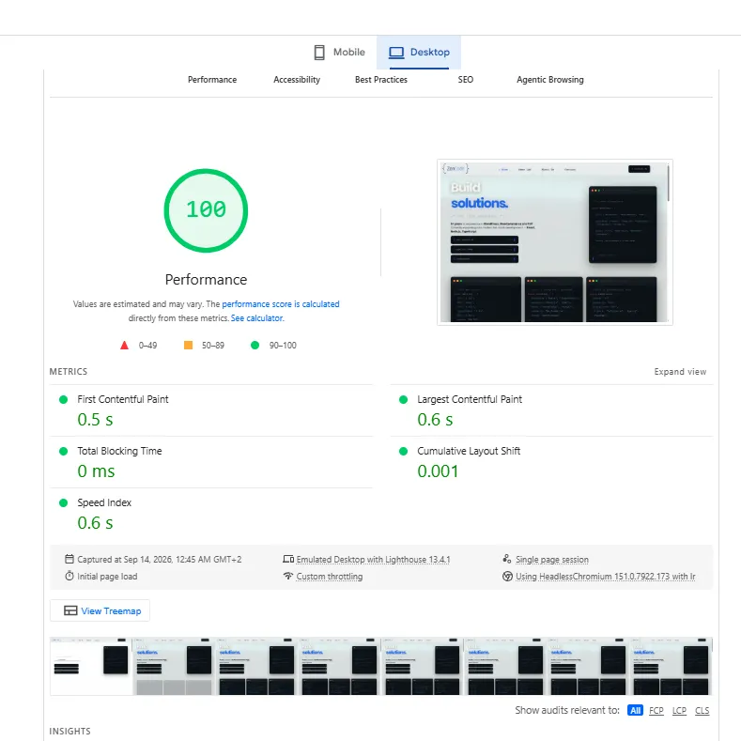Click the 0.001 Cumulative Layout Shift value

point(438,471)
